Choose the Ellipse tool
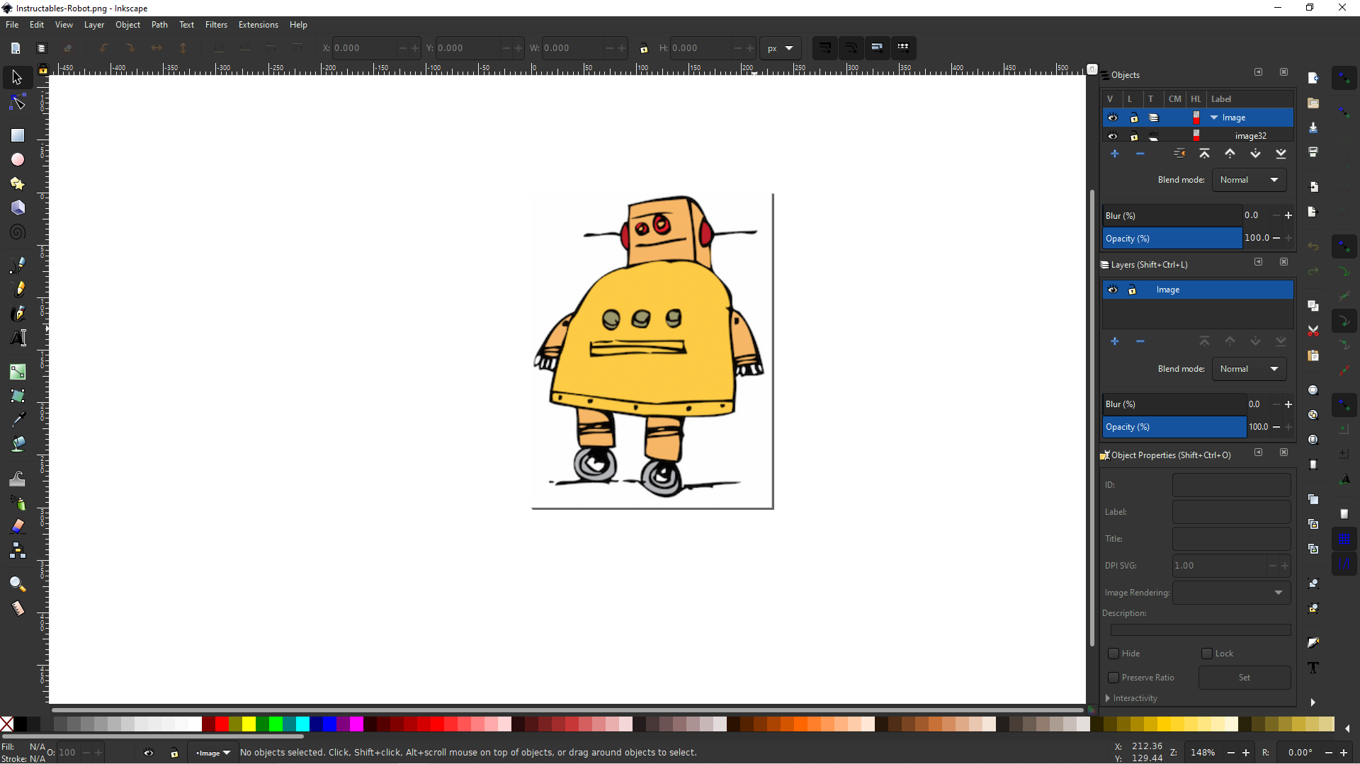 tap(16, 159)
